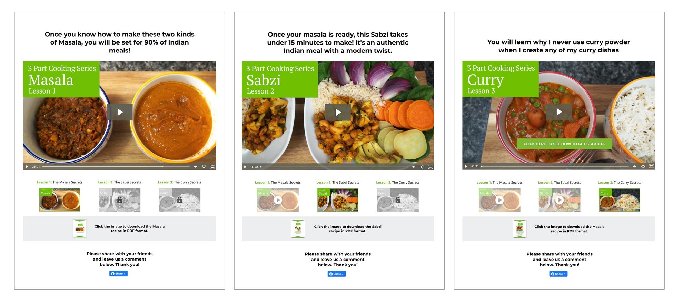Mute the Curry video volume icon

pos(634,166)
